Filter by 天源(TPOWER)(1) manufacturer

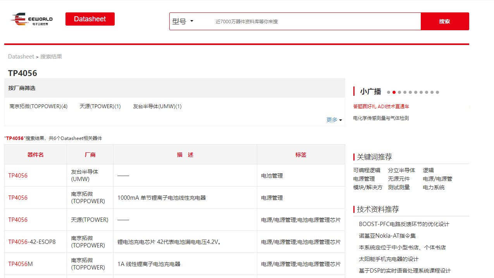100,106
